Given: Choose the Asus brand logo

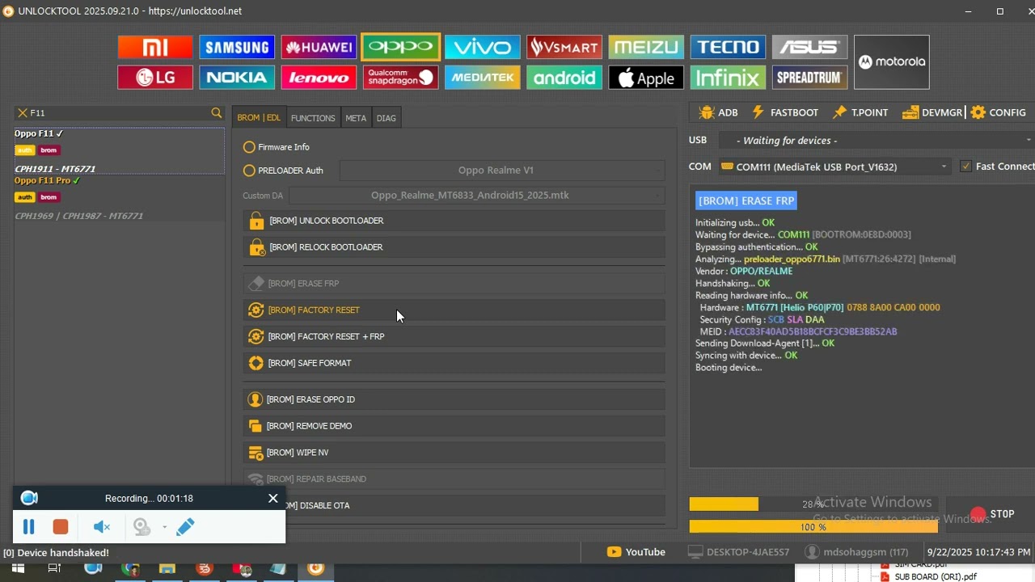Looking at the screenshot, I should [809, 47].
